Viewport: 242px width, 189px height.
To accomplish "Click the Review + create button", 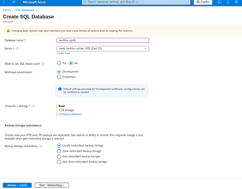I will (x=17, y=185).
